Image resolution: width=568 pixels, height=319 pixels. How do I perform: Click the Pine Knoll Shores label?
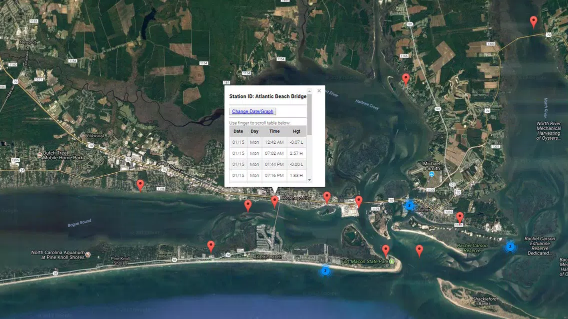pyautogui.click(x=120, y=261)
